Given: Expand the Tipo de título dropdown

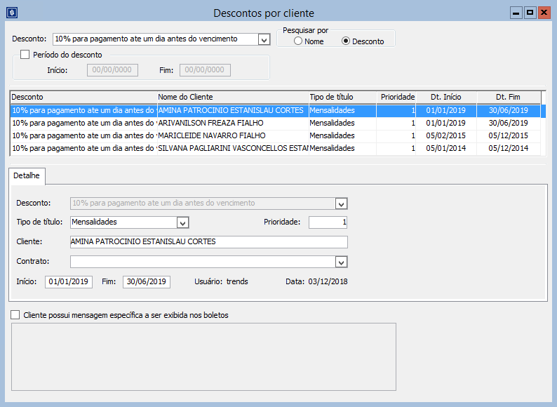Looking at the screenshot, I should click(x=182, y=222).
